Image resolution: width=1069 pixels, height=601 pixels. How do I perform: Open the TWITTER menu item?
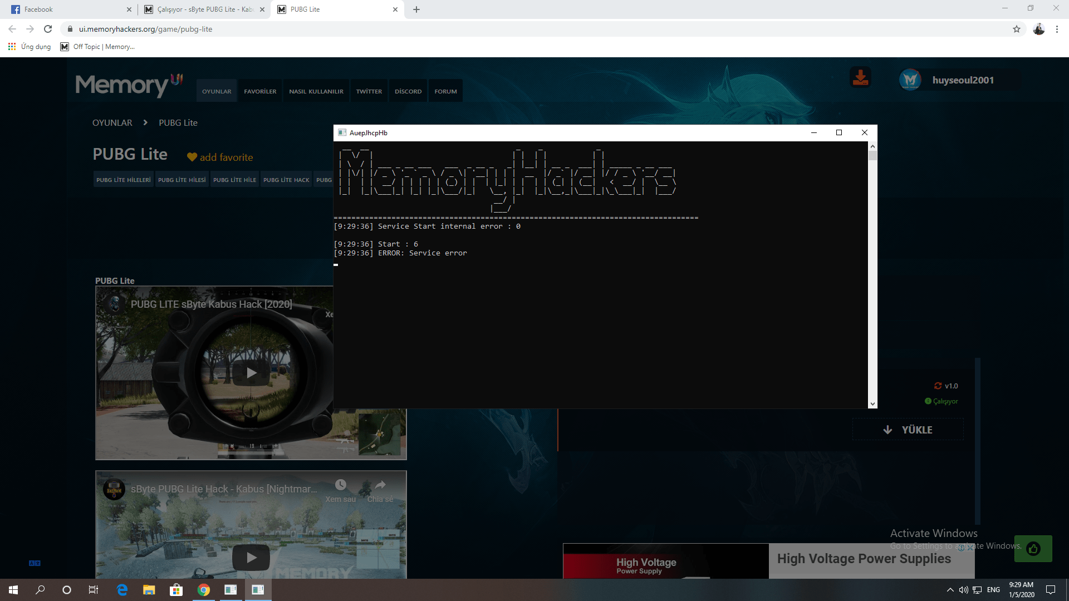pos(369,91)
